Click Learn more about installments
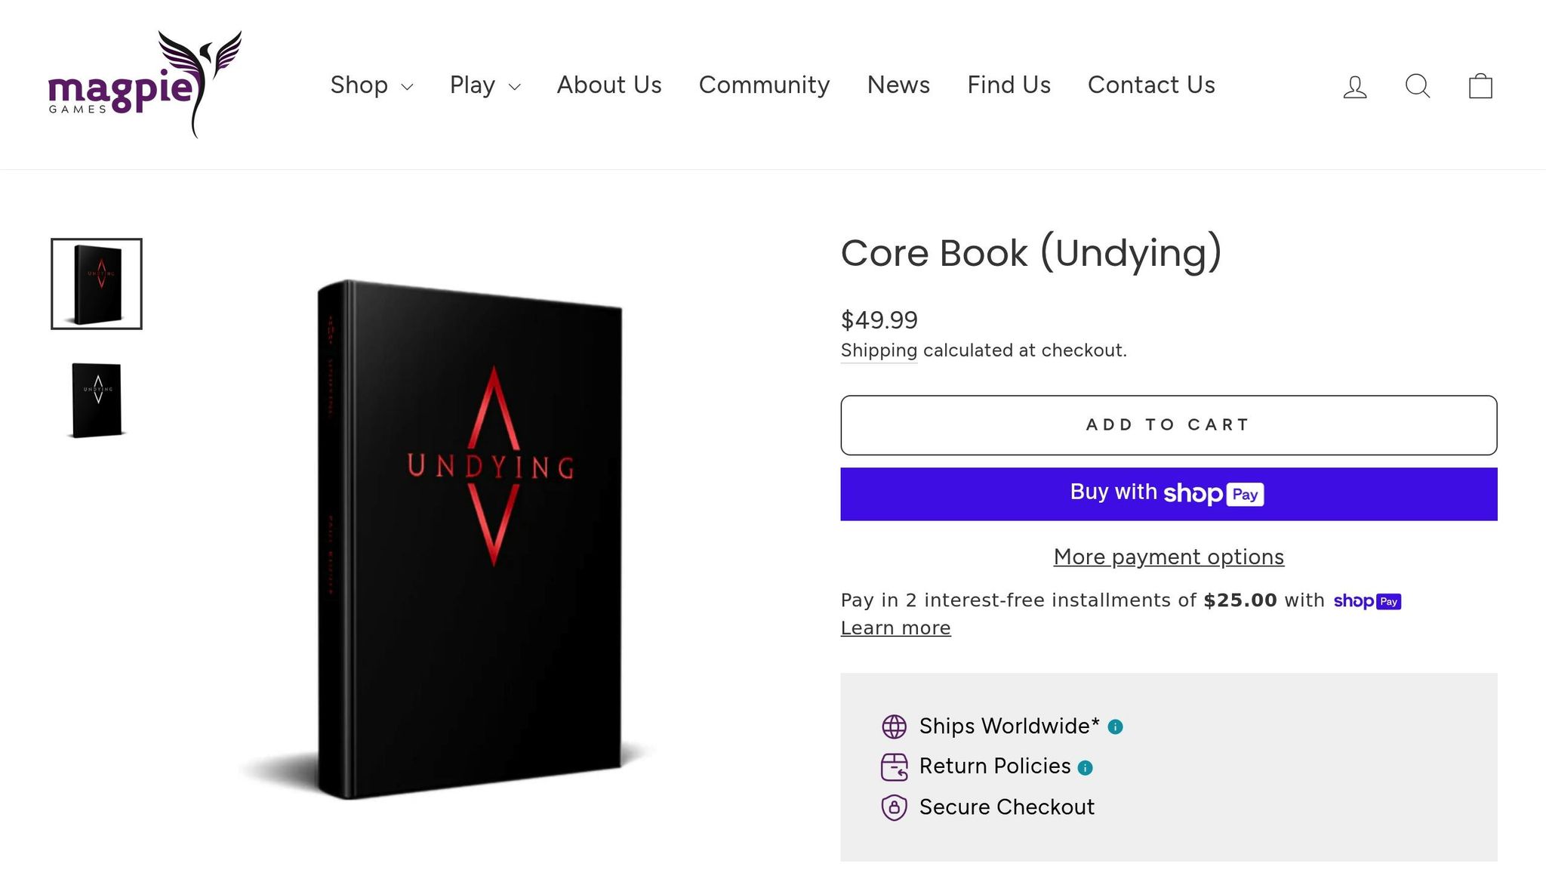 [x=895, y=628]
